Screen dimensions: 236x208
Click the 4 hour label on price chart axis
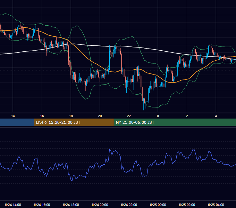(216, 116)
